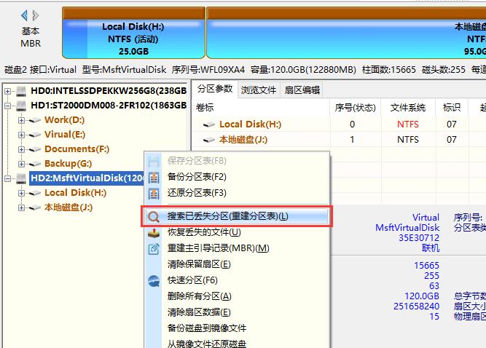Select HD2:MsftVirtualDisk in disk tree
This screenshot has height=348, width=486.
click(87, 178)
